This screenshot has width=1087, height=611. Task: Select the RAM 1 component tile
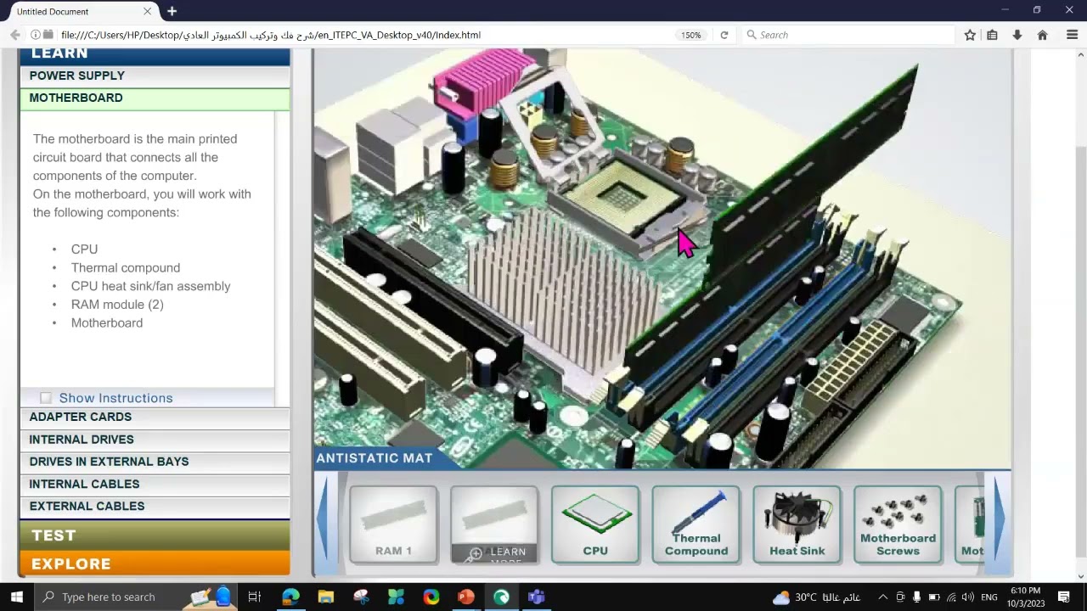(393, 524)
